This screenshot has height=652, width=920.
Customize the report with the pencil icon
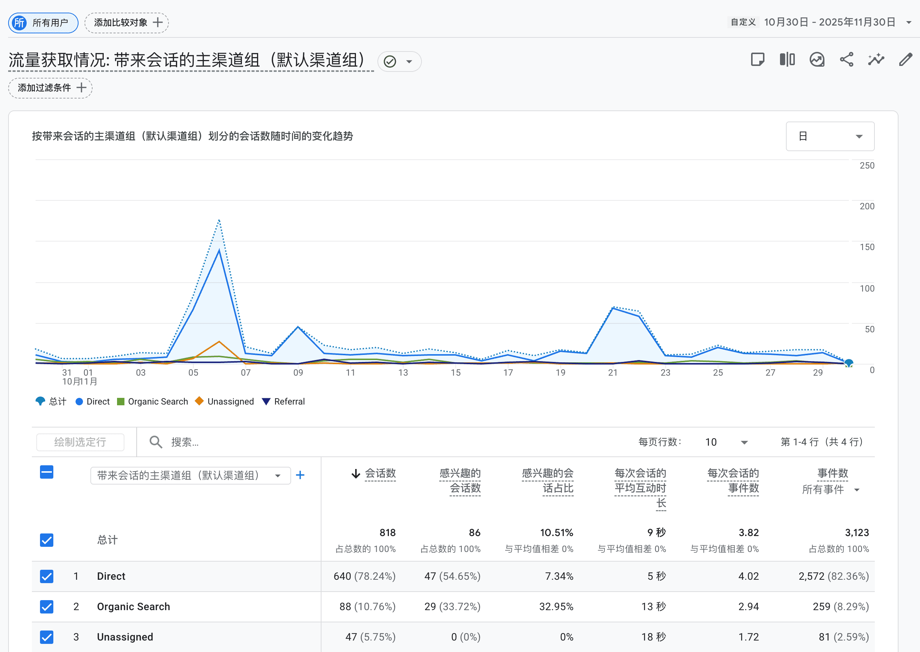(x=906, y=59)
